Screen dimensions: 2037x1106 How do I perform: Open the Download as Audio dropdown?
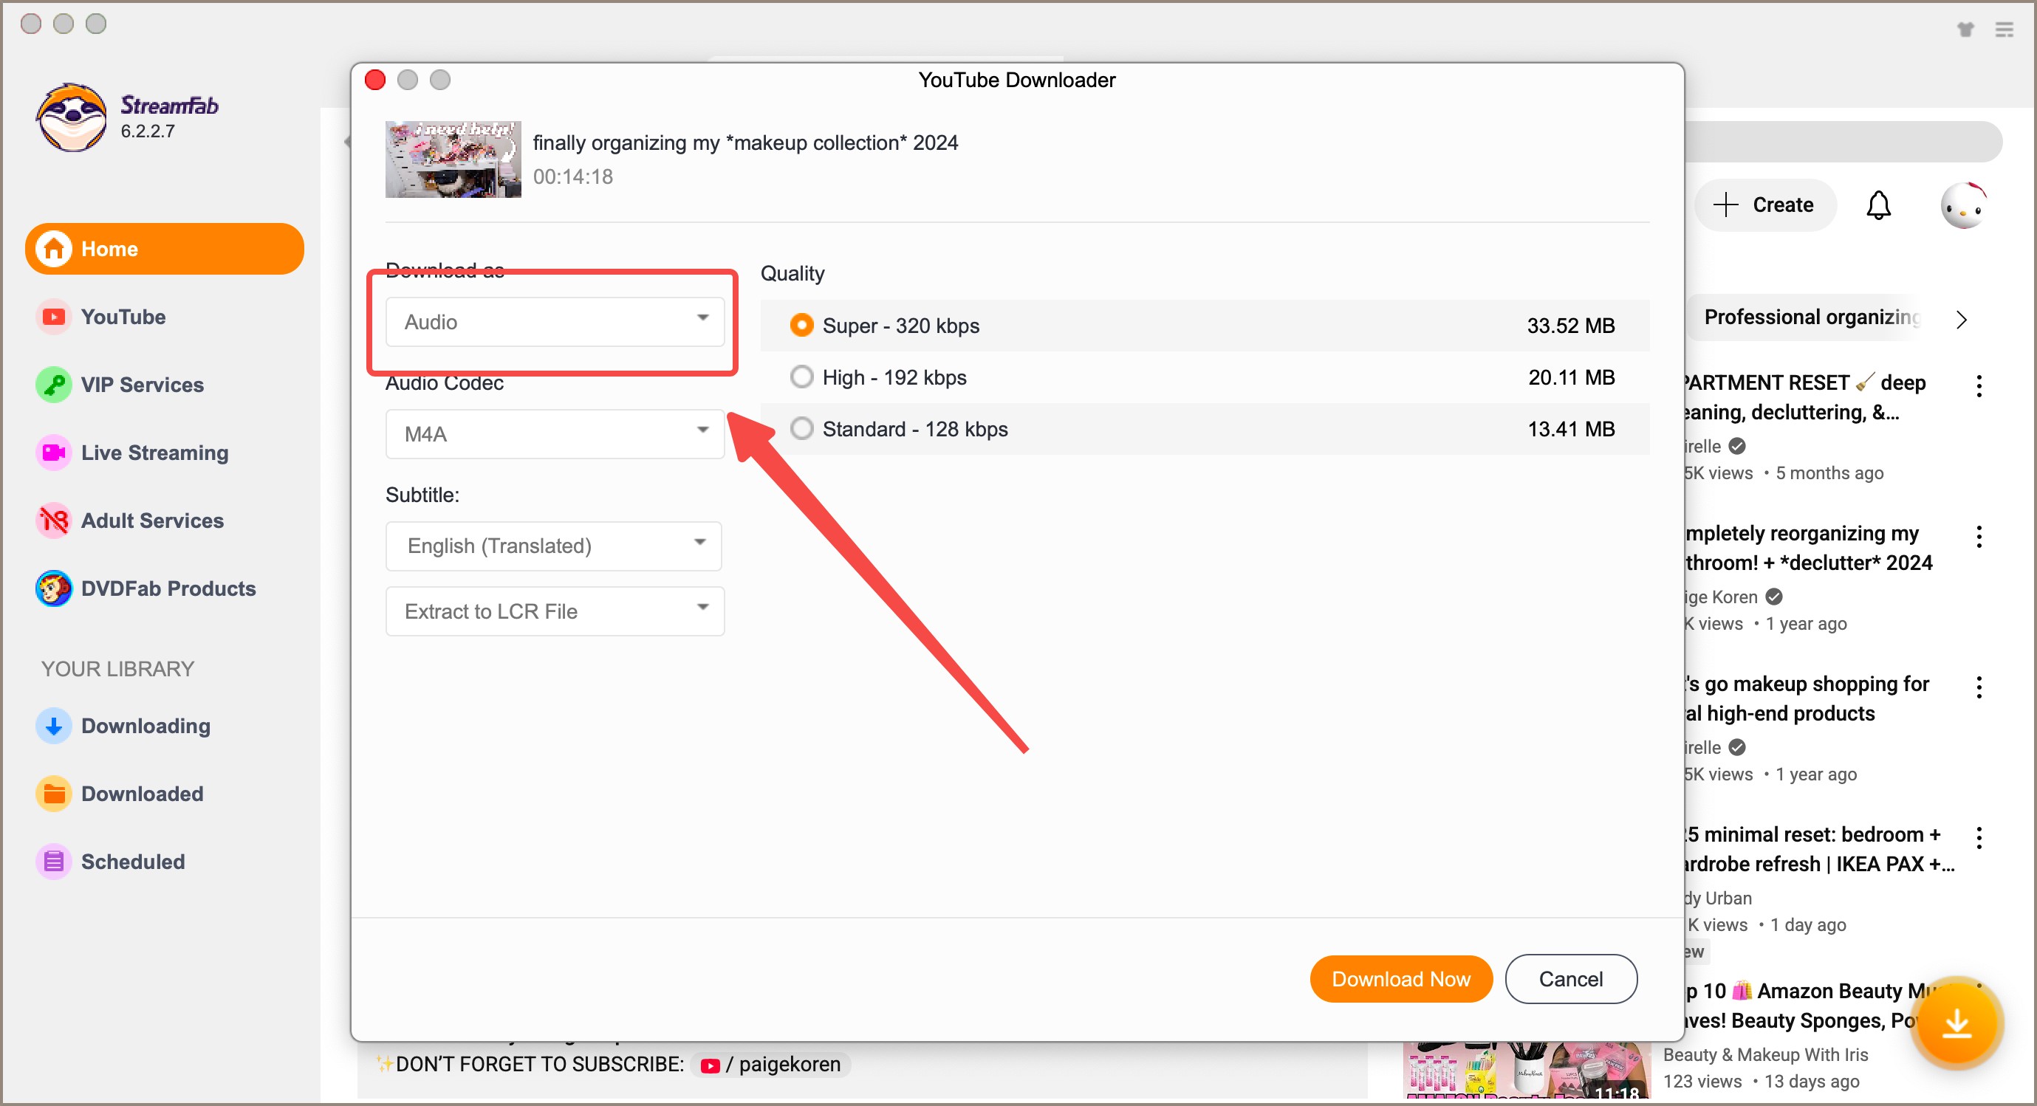pyautogui.click(x=555, y=322)
